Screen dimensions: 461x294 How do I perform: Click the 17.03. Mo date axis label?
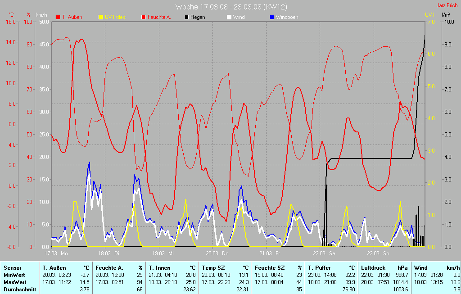click(56, 253)
